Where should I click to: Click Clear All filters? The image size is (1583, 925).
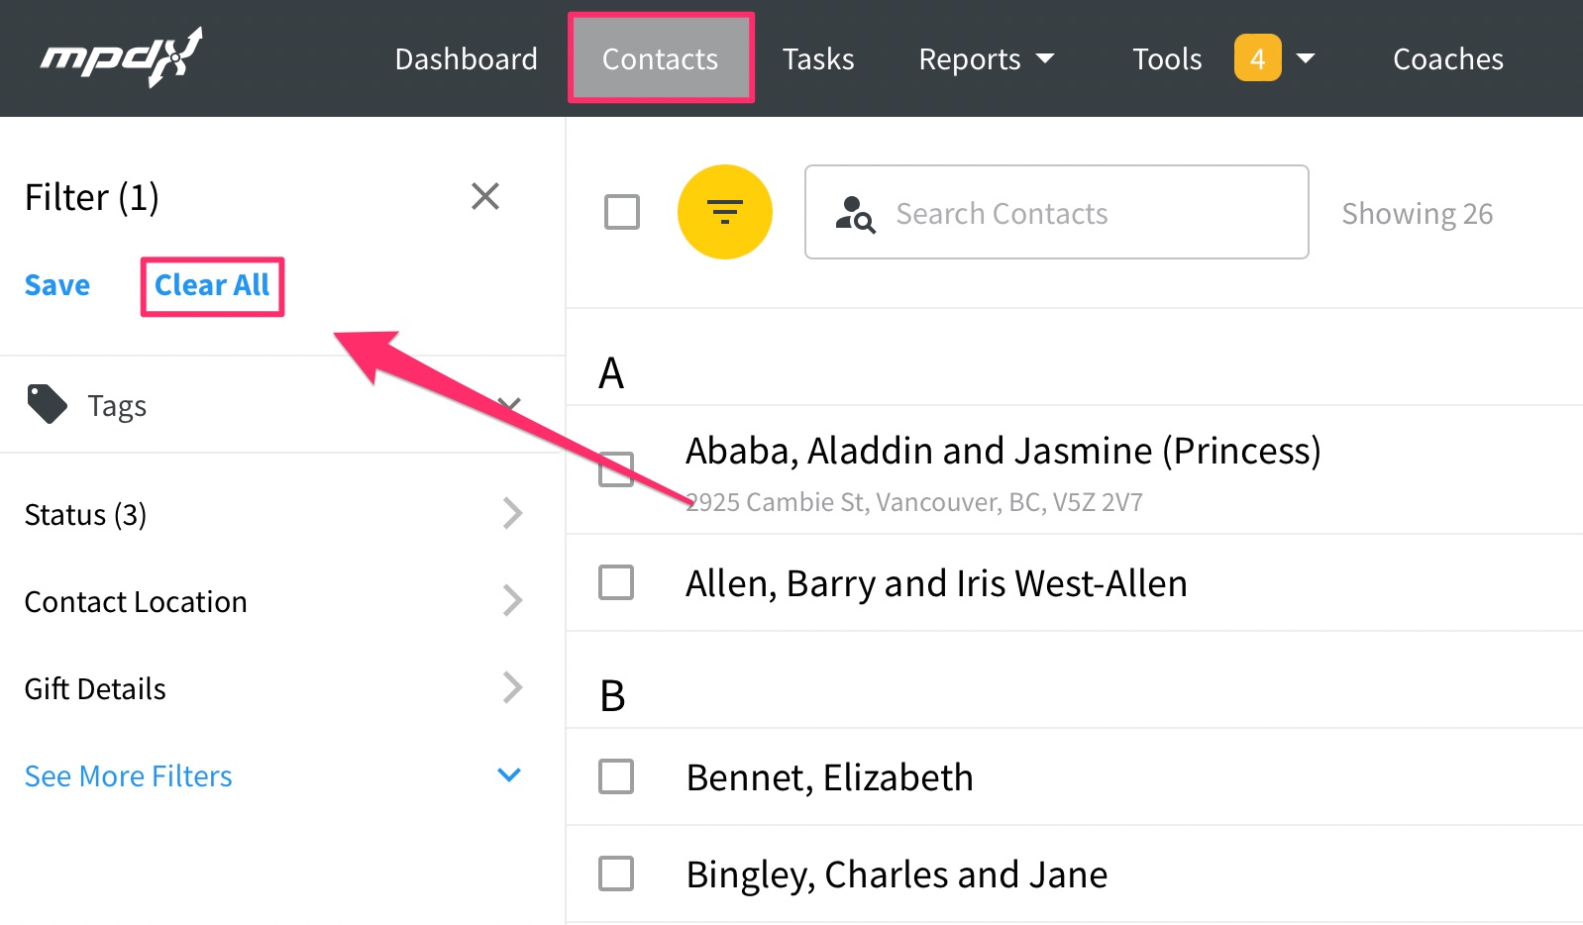(x=212, y=286)
